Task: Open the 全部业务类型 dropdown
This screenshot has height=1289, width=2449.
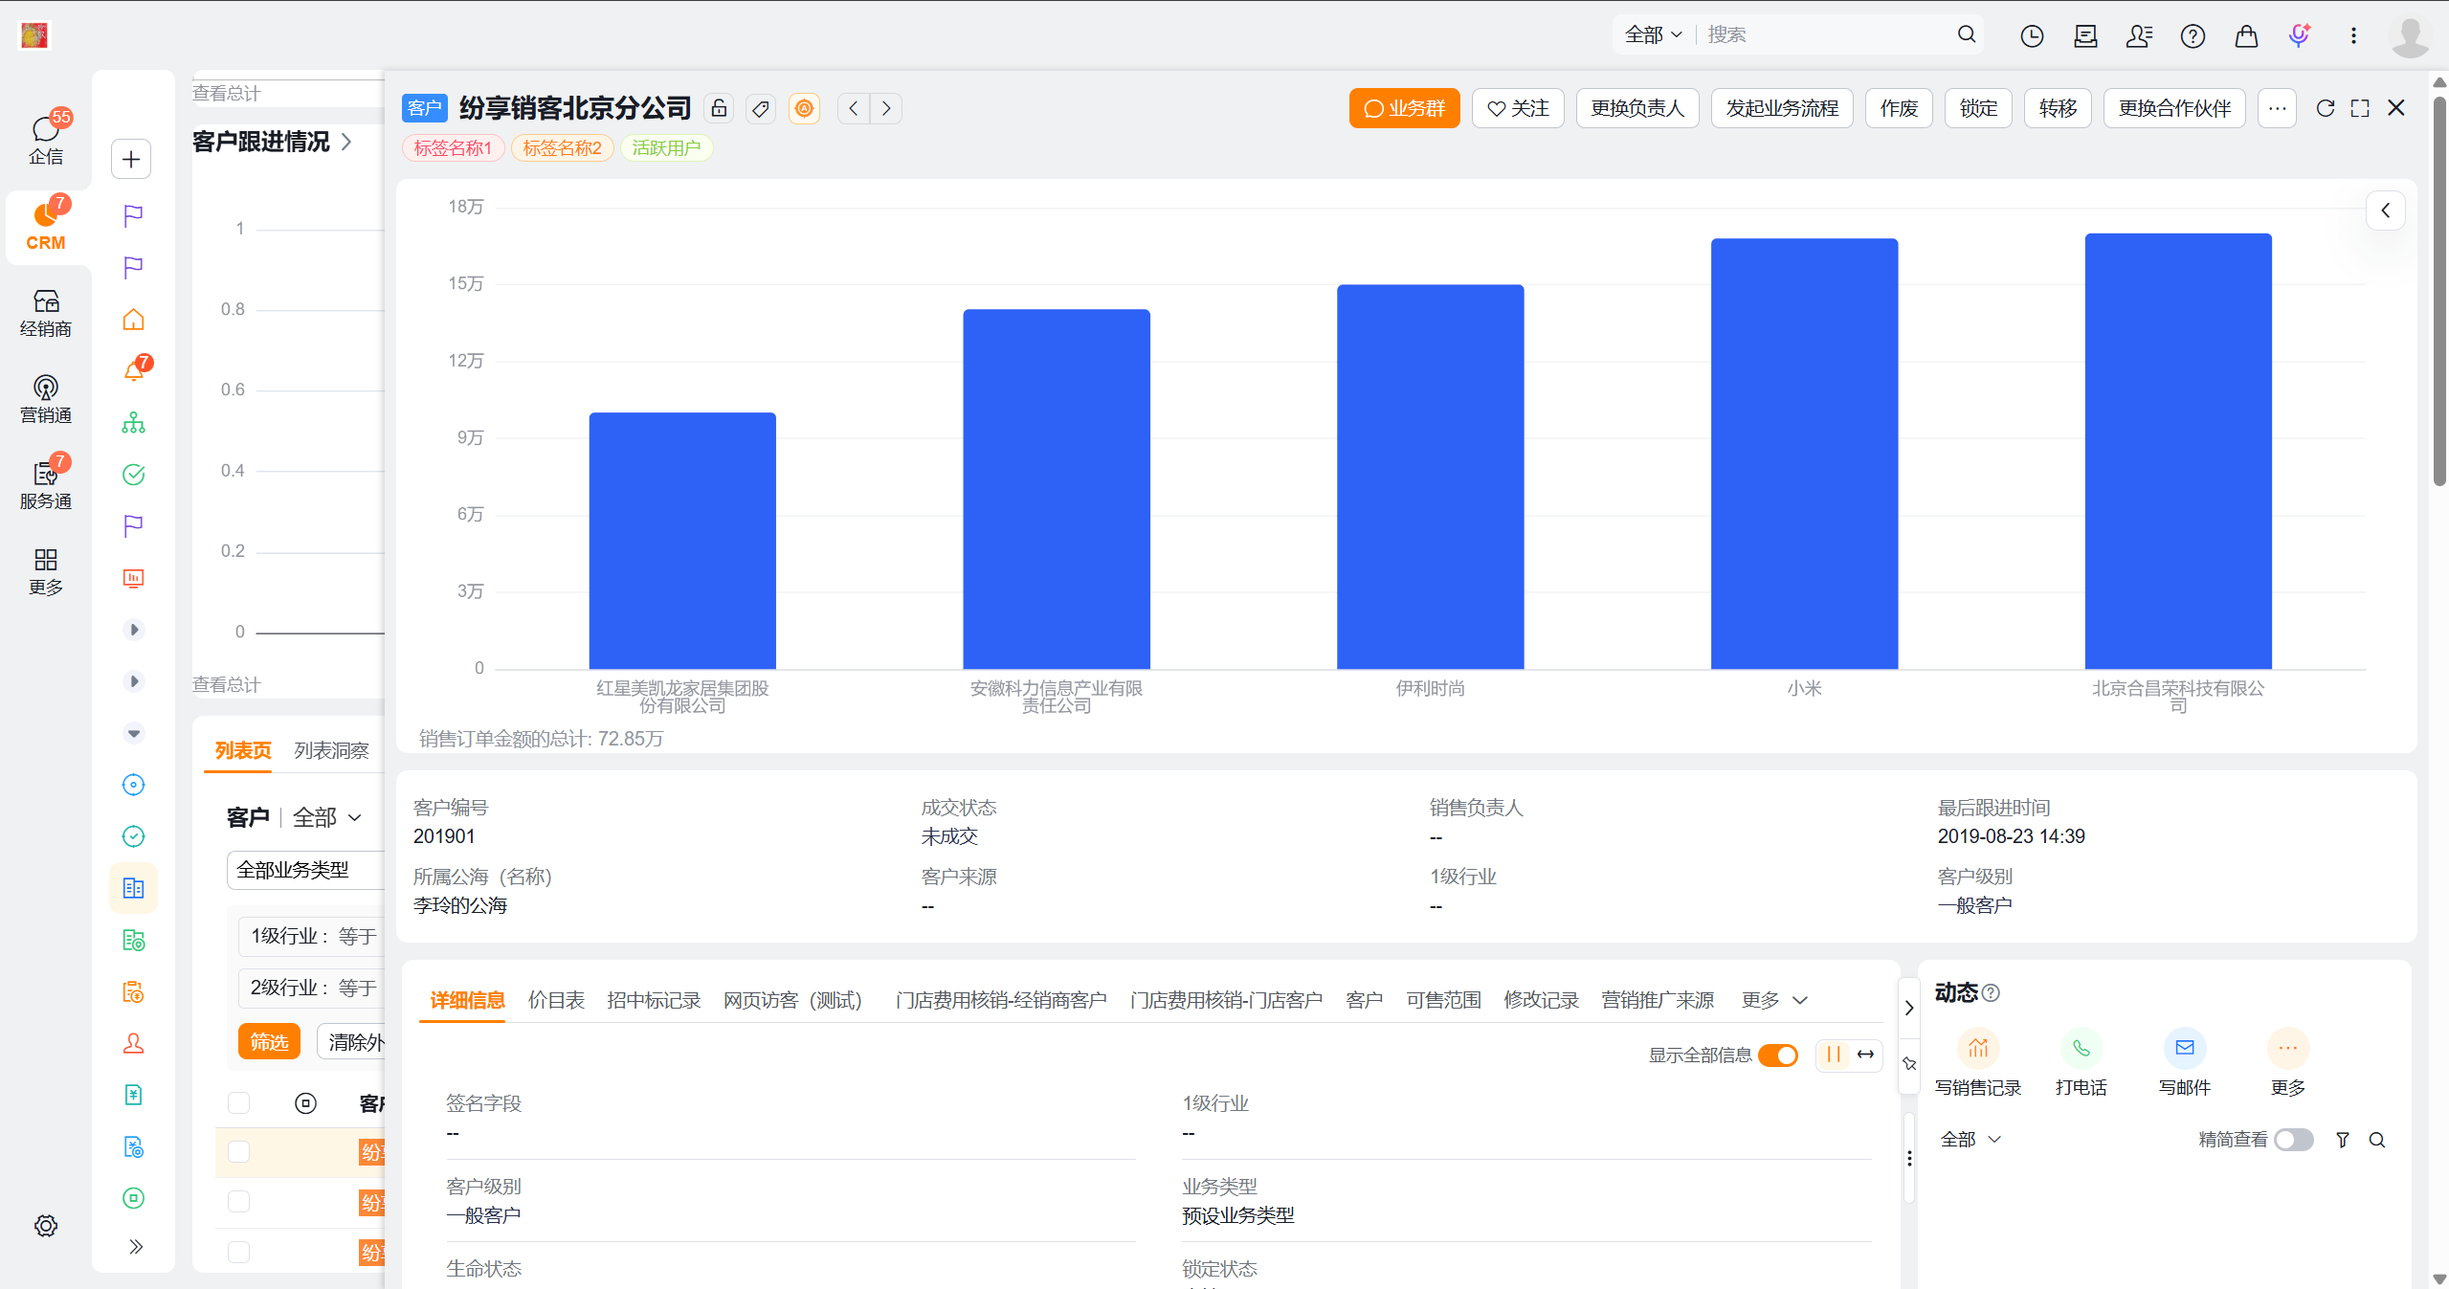Action: click(306, 870)
